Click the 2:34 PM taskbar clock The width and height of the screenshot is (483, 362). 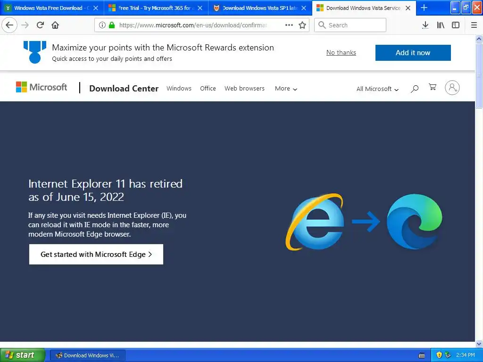[465, 355]
